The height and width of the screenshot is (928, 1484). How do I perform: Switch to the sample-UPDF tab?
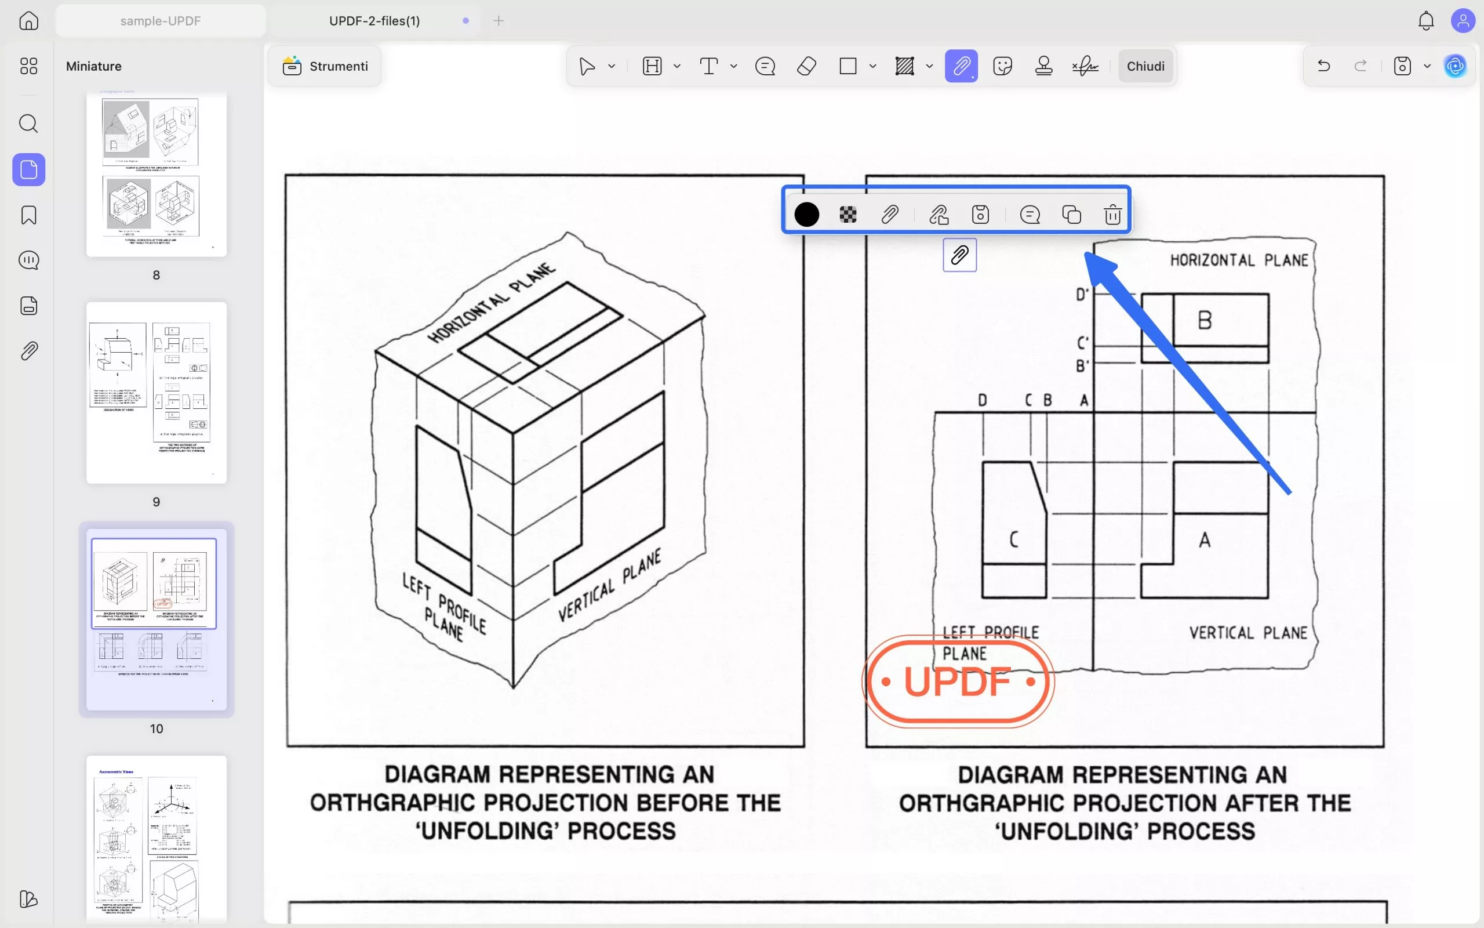[x=161, y=21]
